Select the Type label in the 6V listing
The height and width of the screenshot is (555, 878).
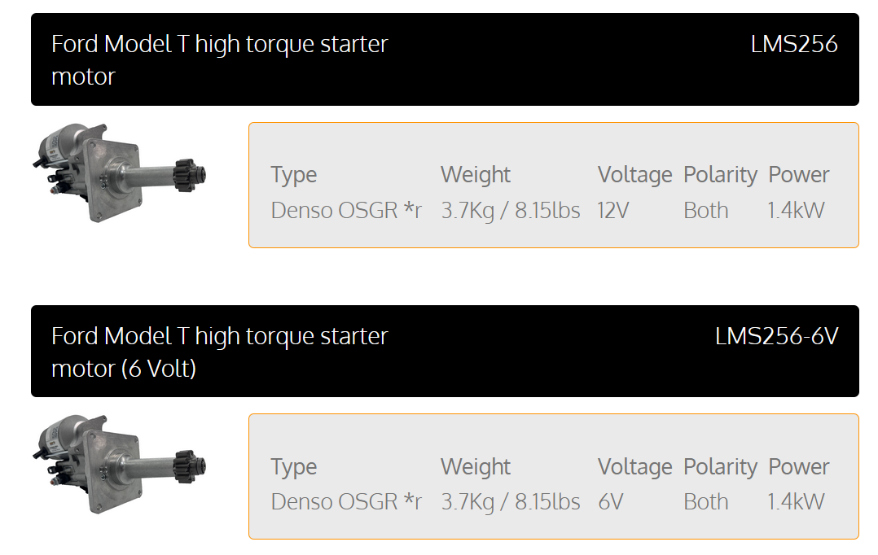coord(294,467)
